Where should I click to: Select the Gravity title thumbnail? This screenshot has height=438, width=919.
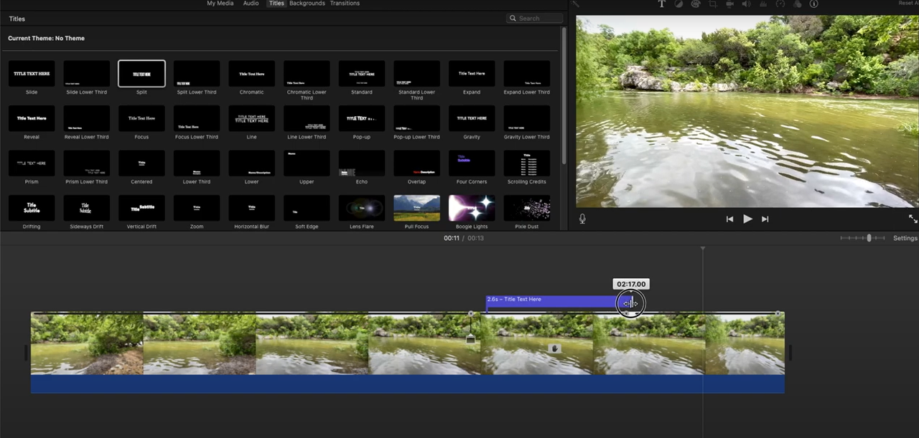pos(472,118)
